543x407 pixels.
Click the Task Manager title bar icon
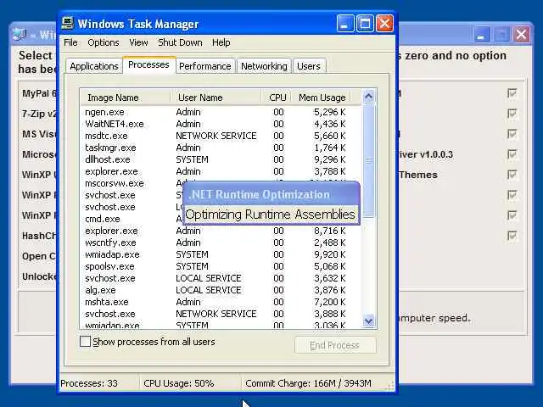click(68, 24)
